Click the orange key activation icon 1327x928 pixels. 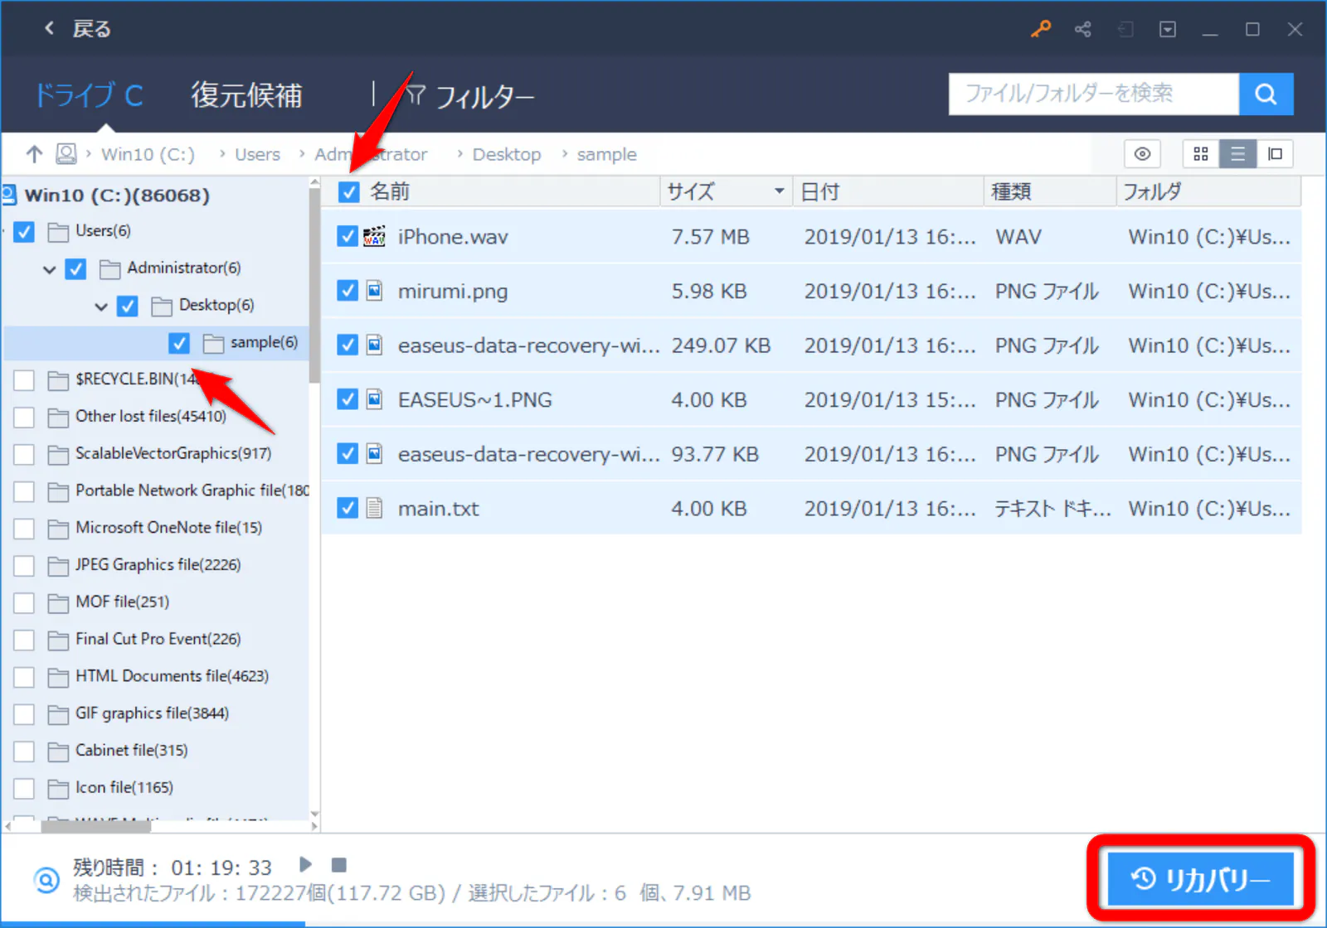(x=1041, y=30)
